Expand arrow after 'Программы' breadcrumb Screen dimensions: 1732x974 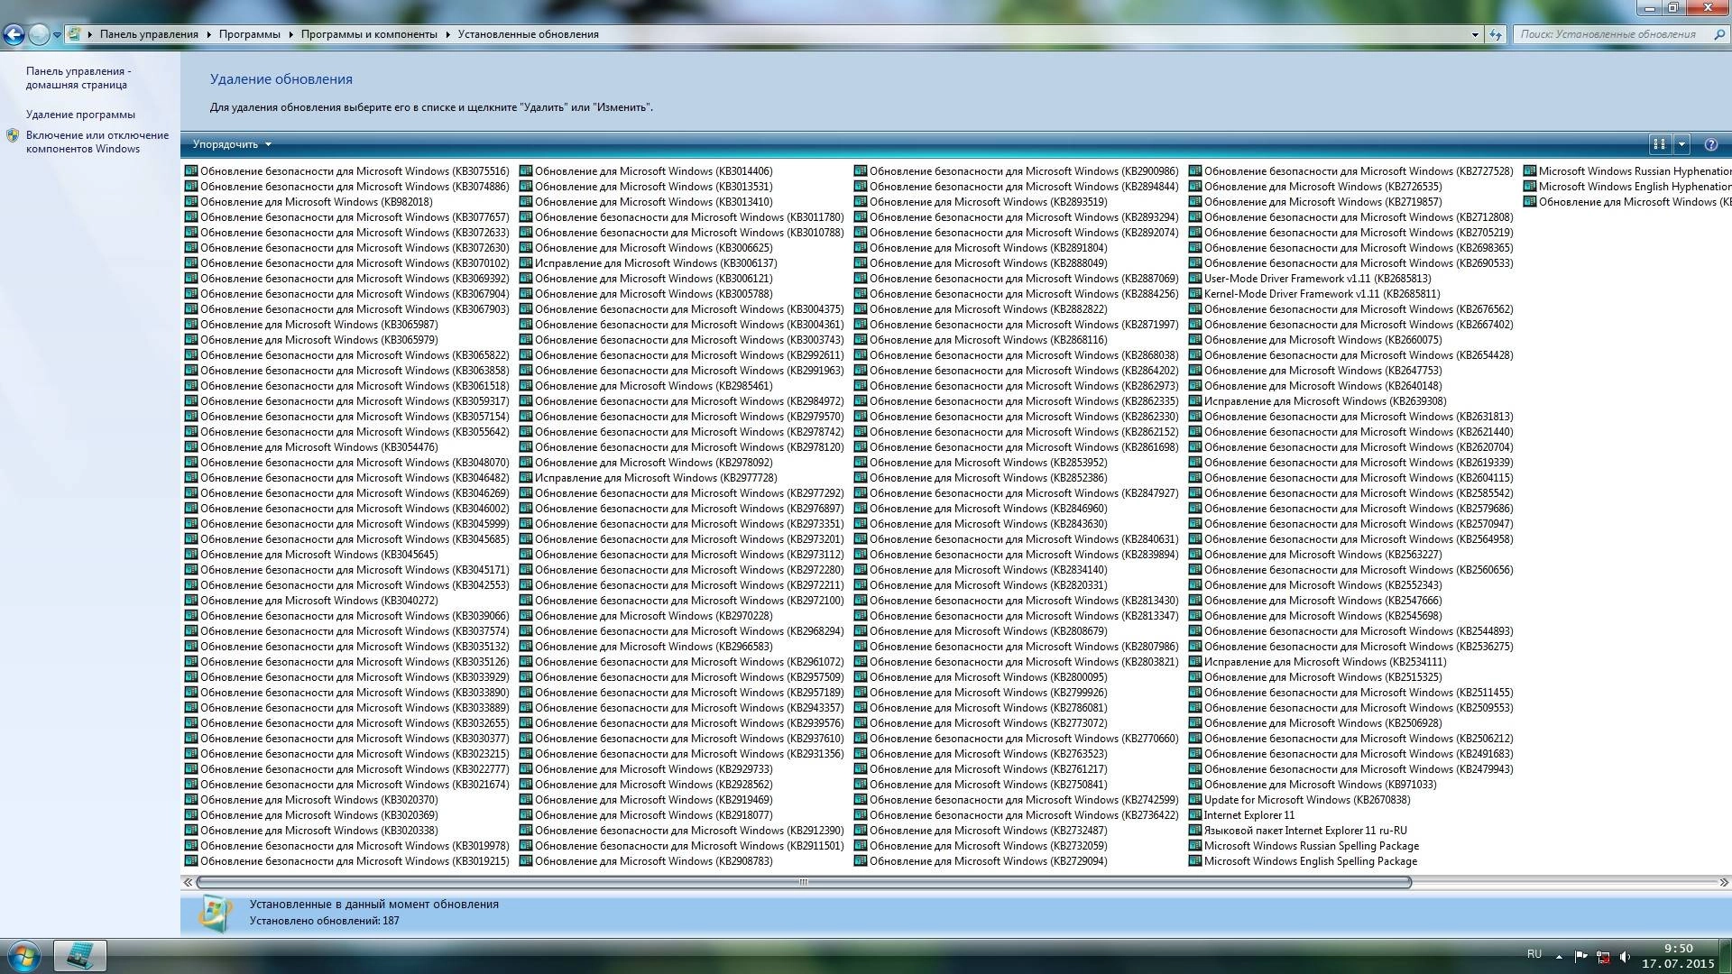(290, 34)
